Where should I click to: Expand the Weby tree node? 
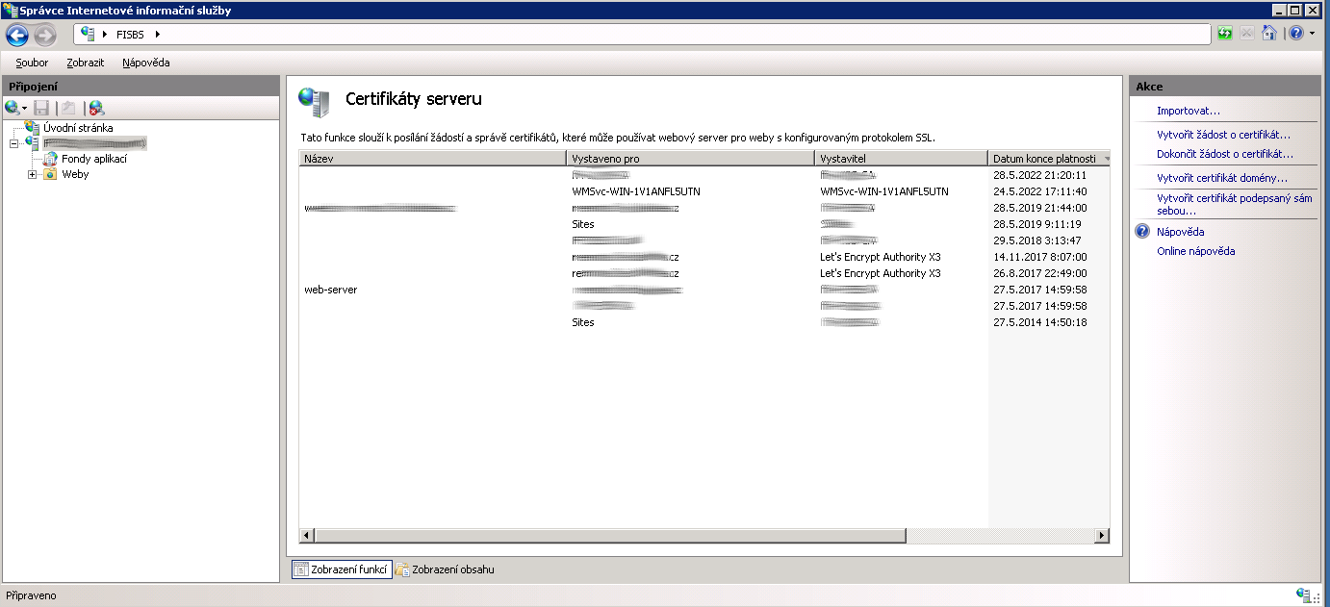32,175
